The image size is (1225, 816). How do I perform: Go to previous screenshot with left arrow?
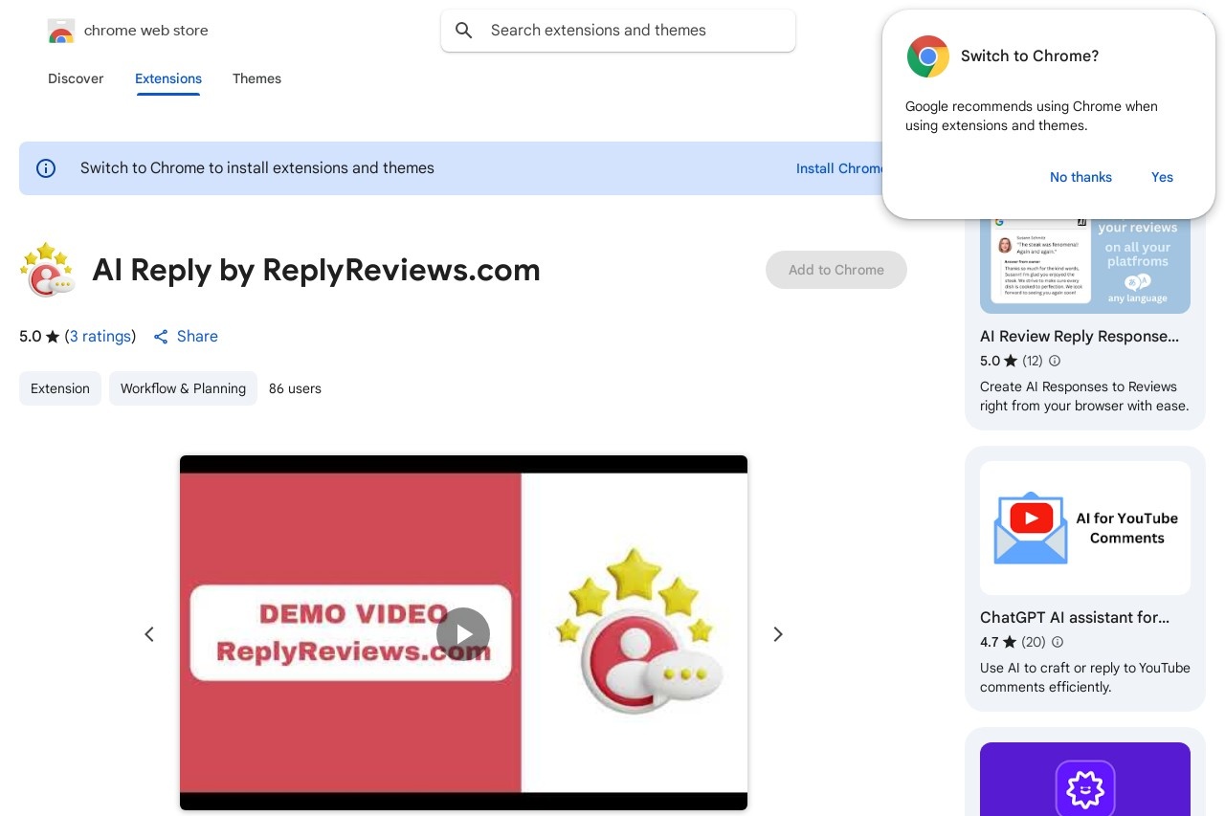tap(149, 634)
